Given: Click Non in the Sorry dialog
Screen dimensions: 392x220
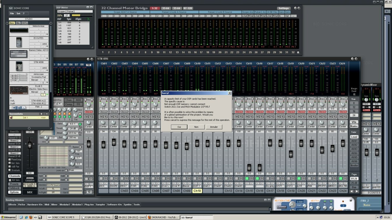Looking at the screenshot, I should click(x=196, y=127).
